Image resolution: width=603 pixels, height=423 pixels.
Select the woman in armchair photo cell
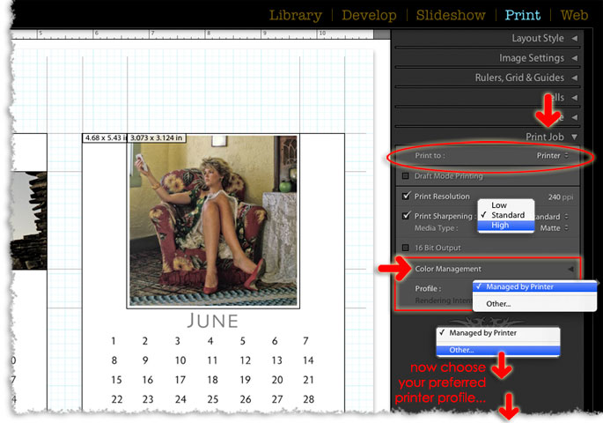point(212,220)
